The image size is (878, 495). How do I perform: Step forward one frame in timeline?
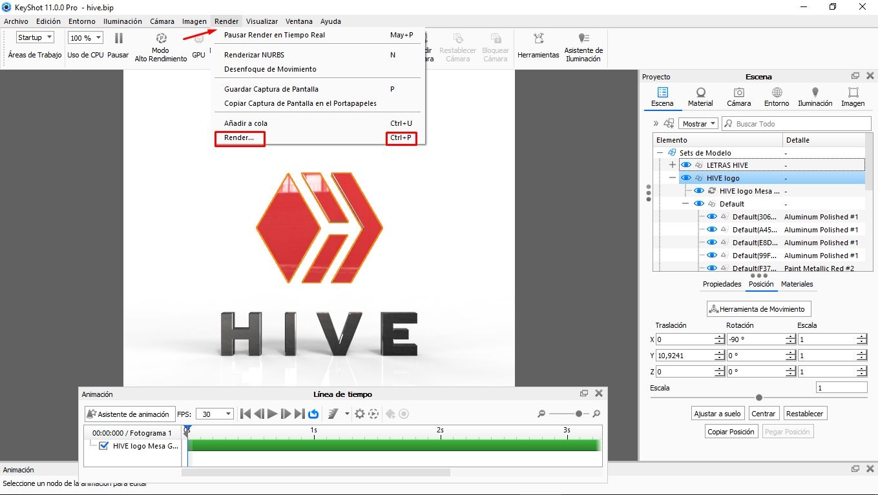pyautogui.click(x=286, y=414)
